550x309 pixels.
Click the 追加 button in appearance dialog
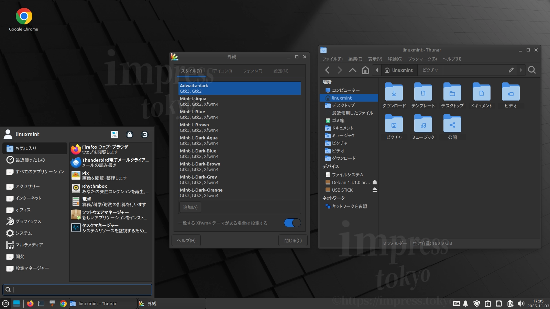point(190,207)
